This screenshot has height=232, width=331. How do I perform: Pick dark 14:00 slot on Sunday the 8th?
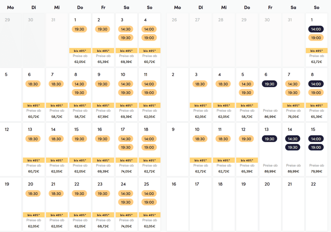pyautogui.click(x=316, y=84)
